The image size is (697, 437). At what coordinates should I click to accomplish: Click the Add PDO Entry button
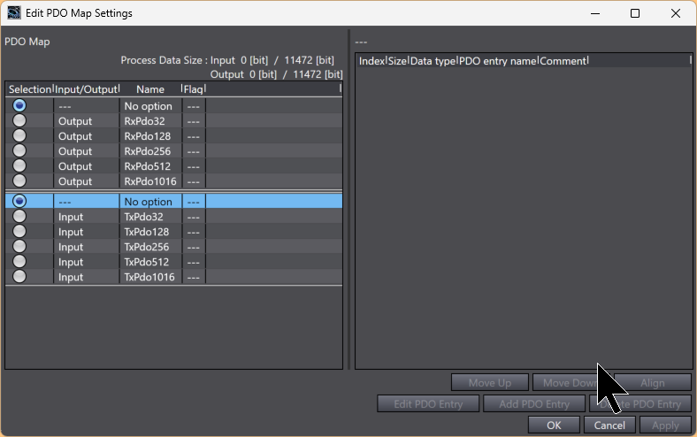point(534,404)
